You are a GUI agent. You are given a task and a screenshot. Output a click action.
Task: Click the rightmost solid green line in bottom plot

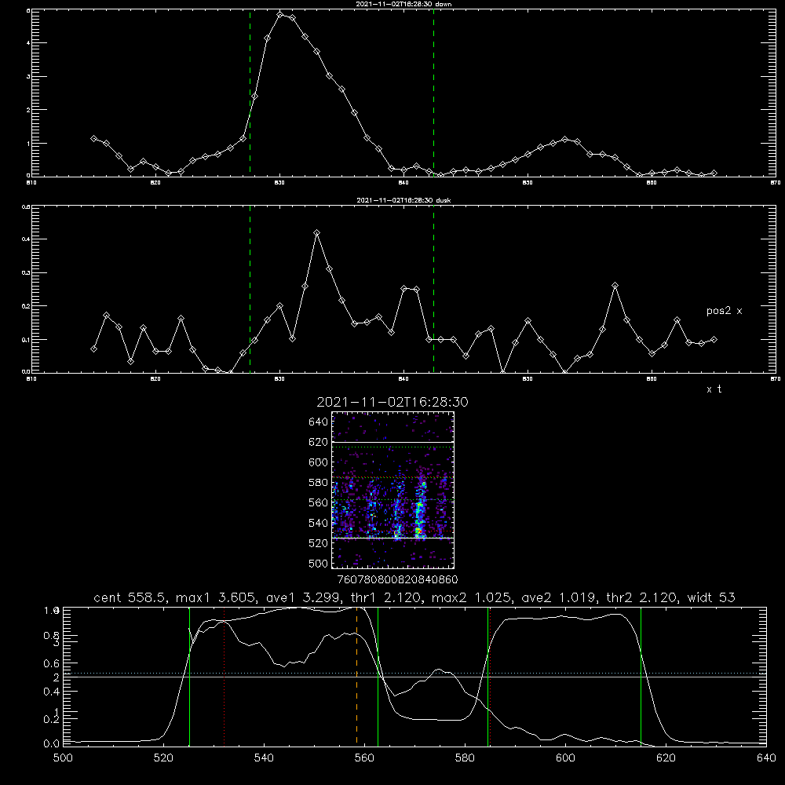641,676
